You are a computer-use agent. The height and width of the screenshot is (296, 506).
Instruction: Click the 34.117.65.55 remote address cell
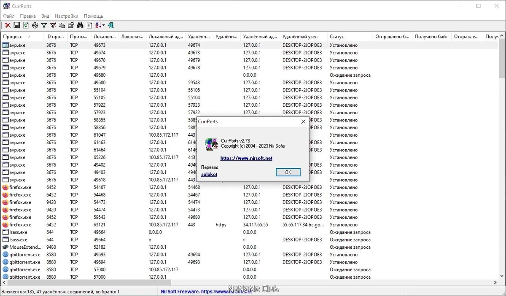tap(255, 225)
